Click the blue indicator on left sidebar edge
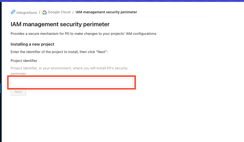This screenshot has width=244, height=142. tap(0, 88)
